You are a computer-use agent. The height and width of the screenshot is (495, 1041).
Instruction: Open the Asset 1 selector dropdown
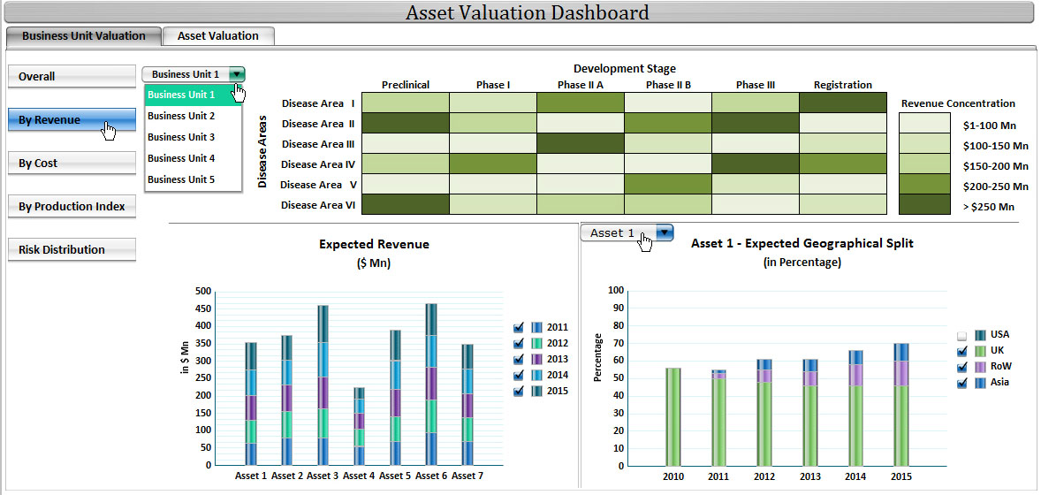664,232
